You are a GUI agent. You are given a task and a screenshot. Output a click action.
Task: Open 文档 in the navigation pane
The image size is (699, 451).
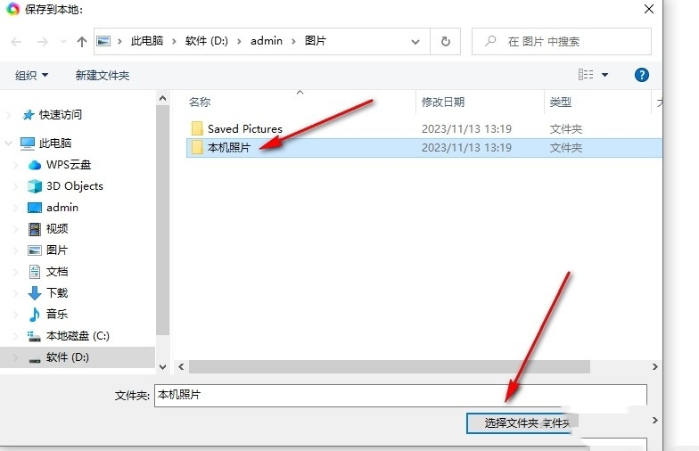[57, 271]
